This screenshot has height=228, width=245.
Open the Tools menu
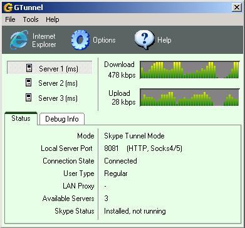(x=31, y=19)
